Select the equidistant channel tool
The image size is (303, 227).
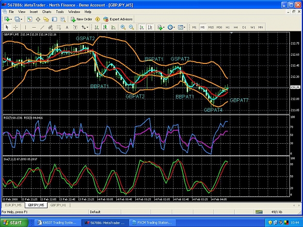[50, 28]
